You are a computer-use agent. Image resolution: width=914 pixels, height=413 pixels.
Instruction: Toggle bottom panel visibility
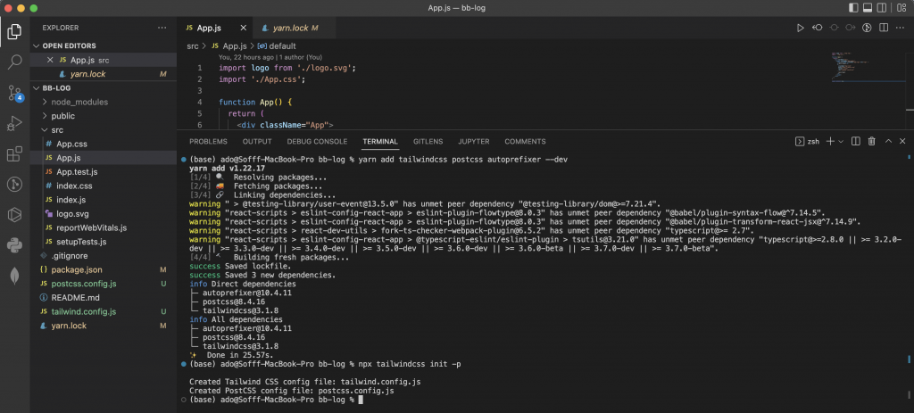click(x=868, y=8)
